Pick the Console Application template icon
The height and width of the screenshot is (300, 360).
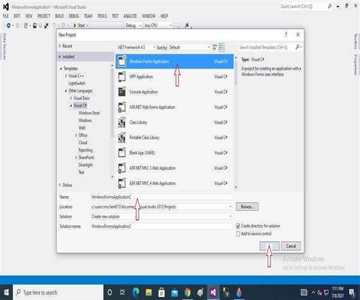tap(122, 92)
